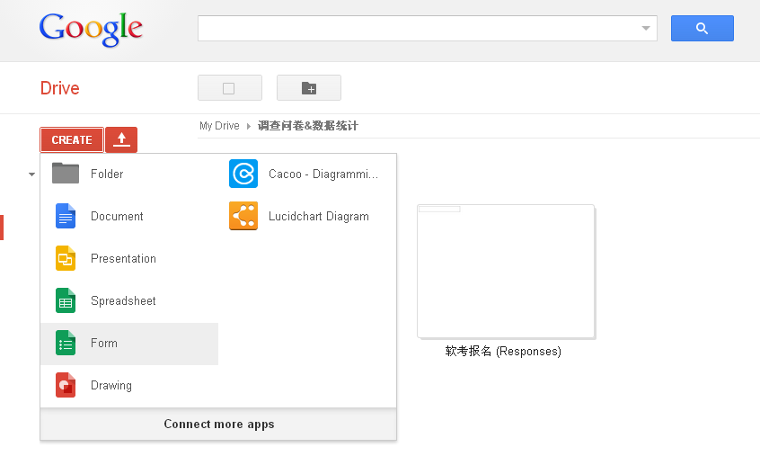Click the red upload arrow button
This screenshot has width=760, height=465.
pyautogui.click(x=121, y=139)
